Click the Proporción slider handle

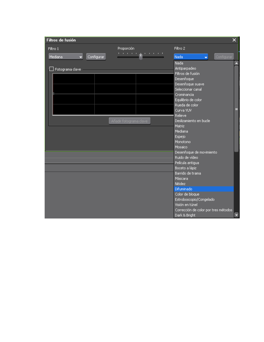click(x=141, y=56)
